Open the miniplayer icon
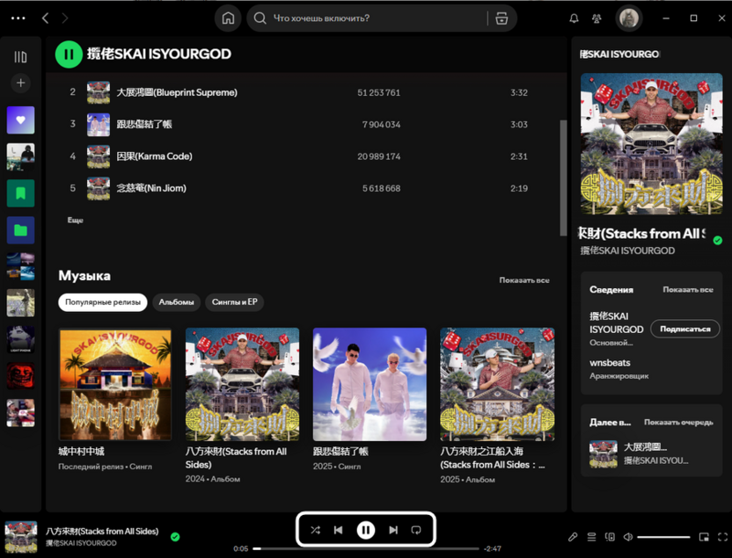The height and width of the screenshot is (558, 732). point(704,537)
